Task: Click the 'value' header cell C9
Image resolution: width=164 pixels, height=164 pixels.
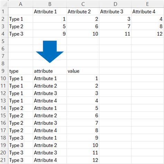Action: click(83, 71)
